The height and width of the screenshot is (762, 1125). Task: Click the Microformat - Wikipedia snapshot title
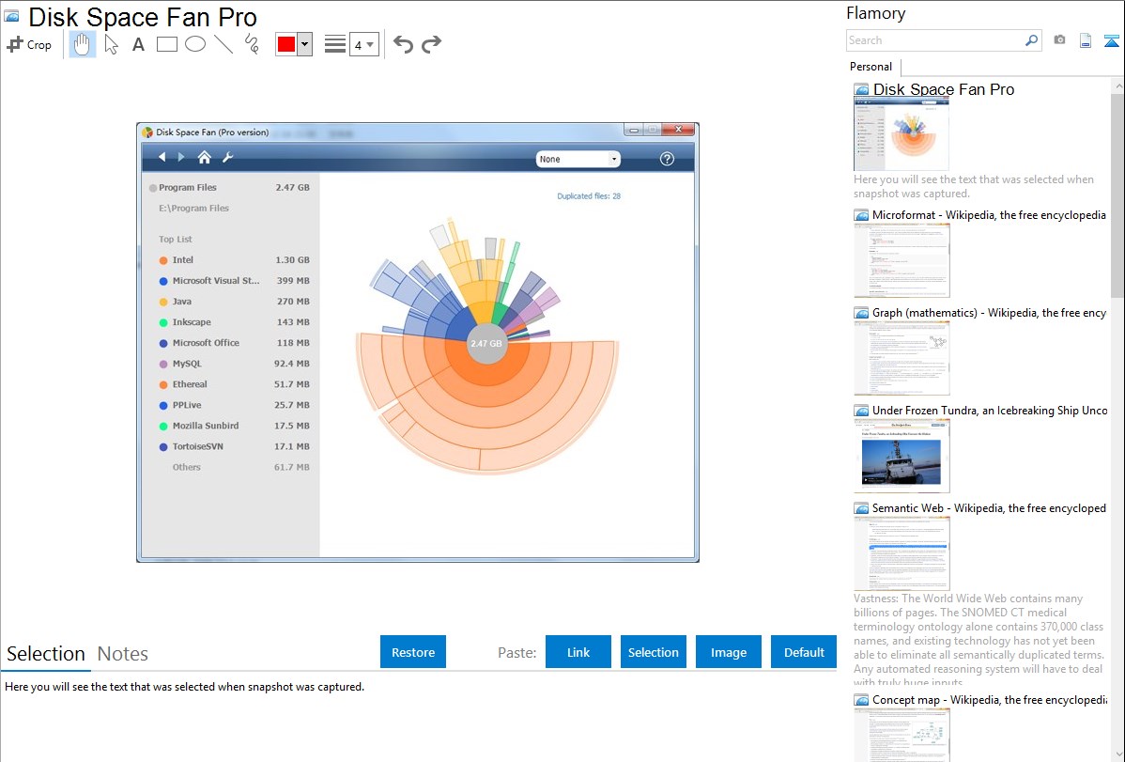point(990,215)
